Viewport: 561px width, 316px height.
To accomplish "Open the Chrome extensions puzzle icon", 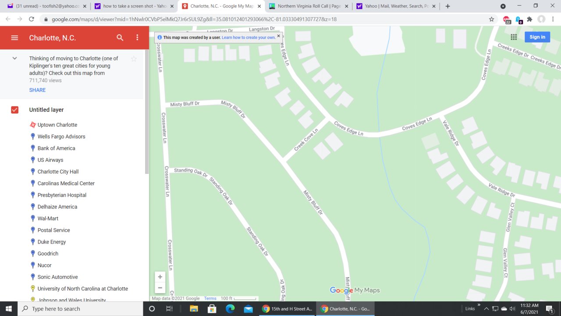I will pyautogui.click(x=529, y=19).
